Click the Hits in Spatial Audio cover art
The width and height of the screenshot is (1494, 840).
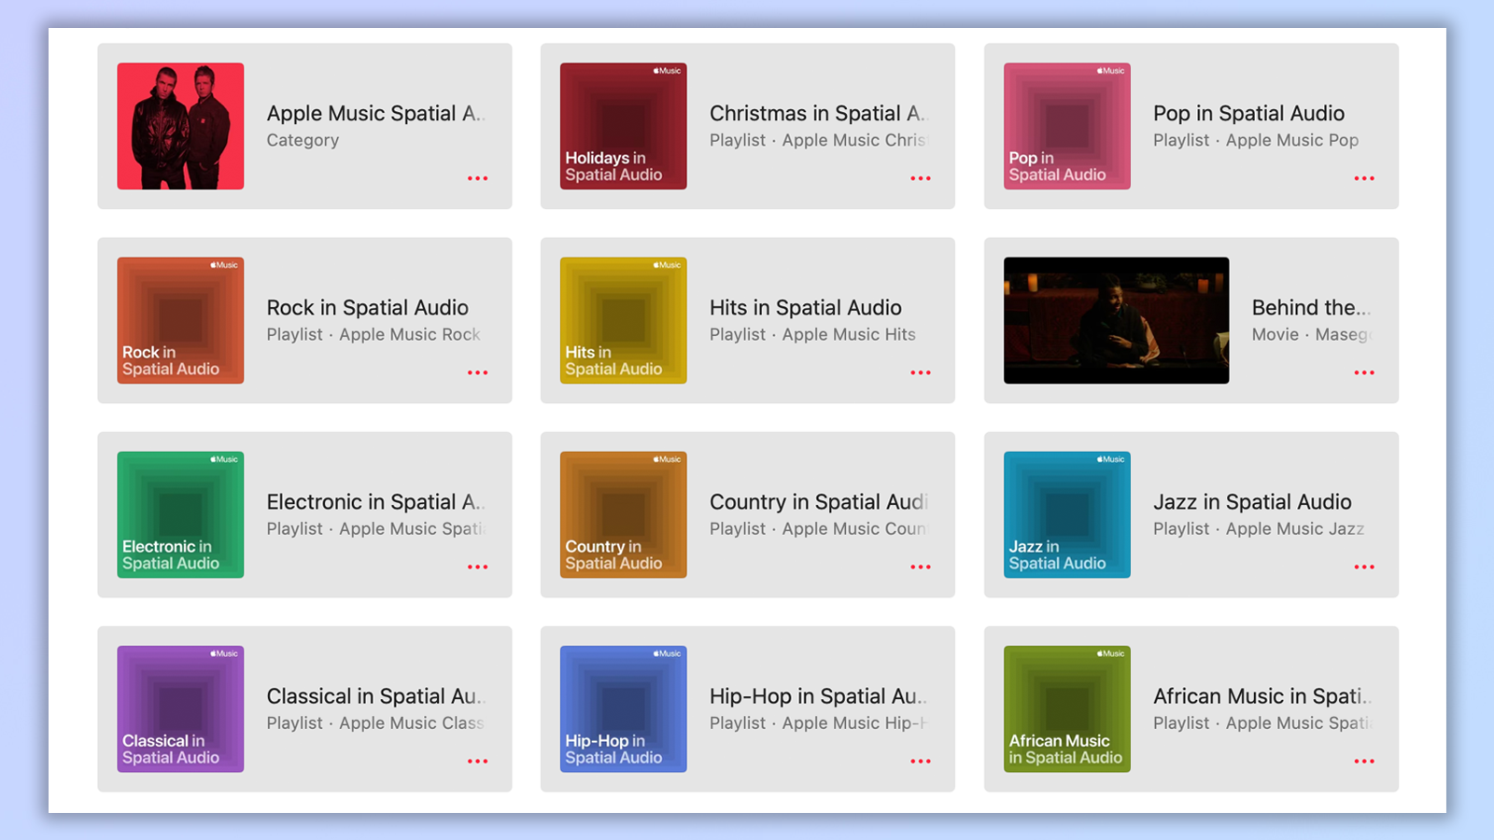623,320
